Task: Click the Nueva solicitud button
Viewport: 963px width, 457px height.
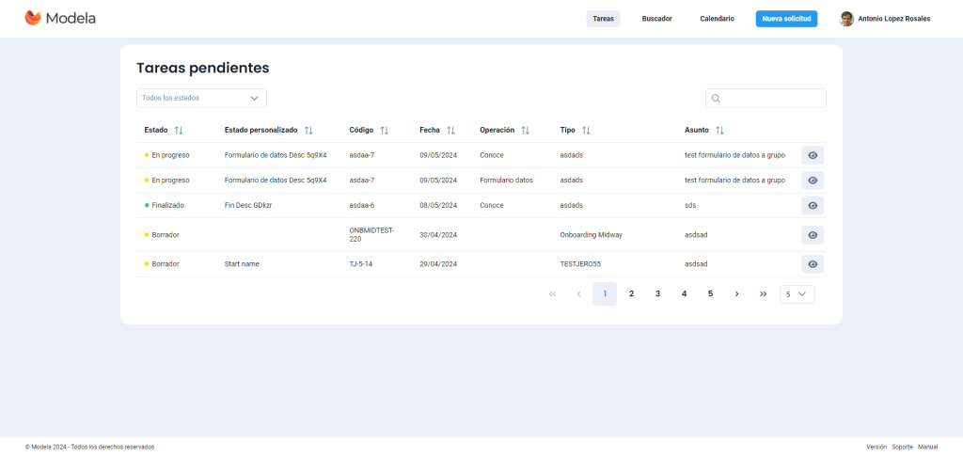Action: coord(786,19)
